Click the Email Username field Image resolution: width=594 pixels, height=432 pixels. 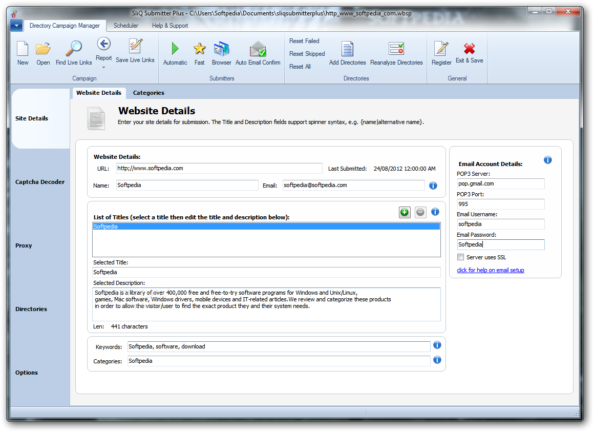tap(501, 224)
